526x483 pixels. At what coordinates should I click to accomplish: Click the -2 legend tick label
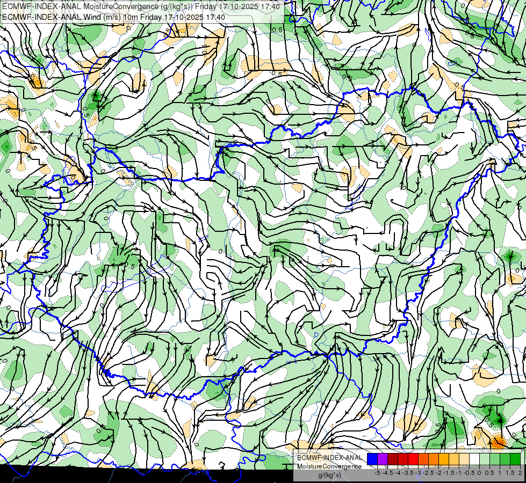tap(438, 473)
